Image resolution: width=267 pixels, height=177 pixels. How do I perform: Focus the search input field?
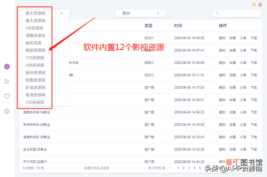237,13
